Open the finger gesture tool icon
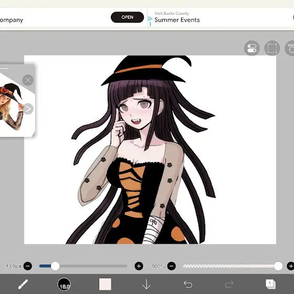 click(x=290, y=48)
